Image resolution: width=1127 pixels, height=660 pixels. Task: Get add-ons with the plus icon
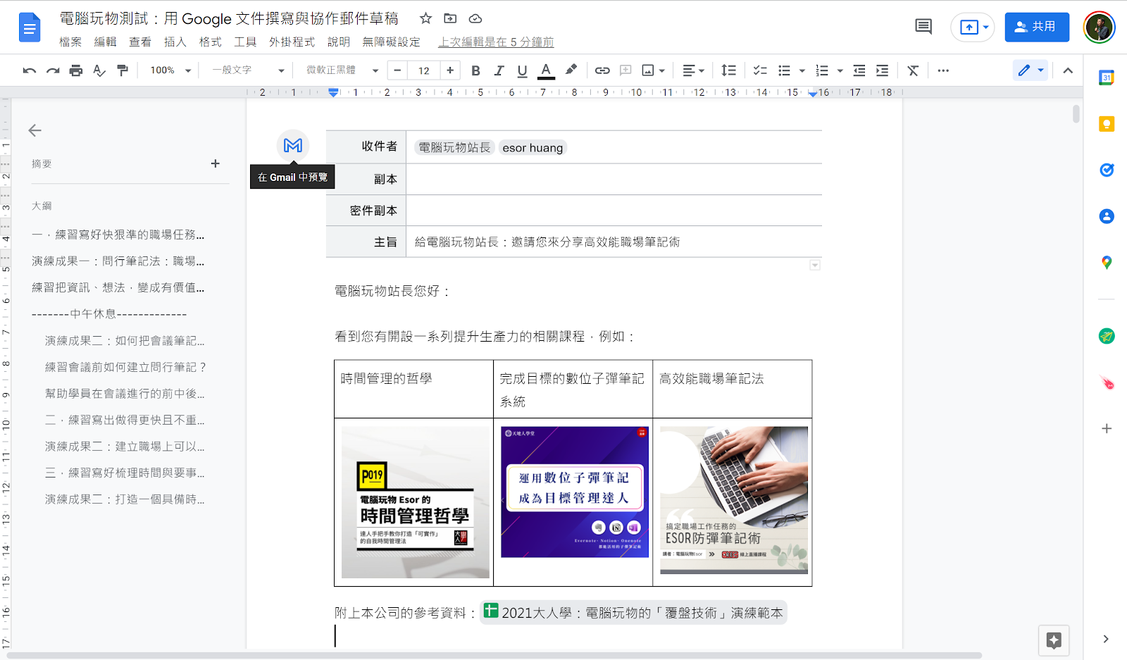[x=1107, y=428]
